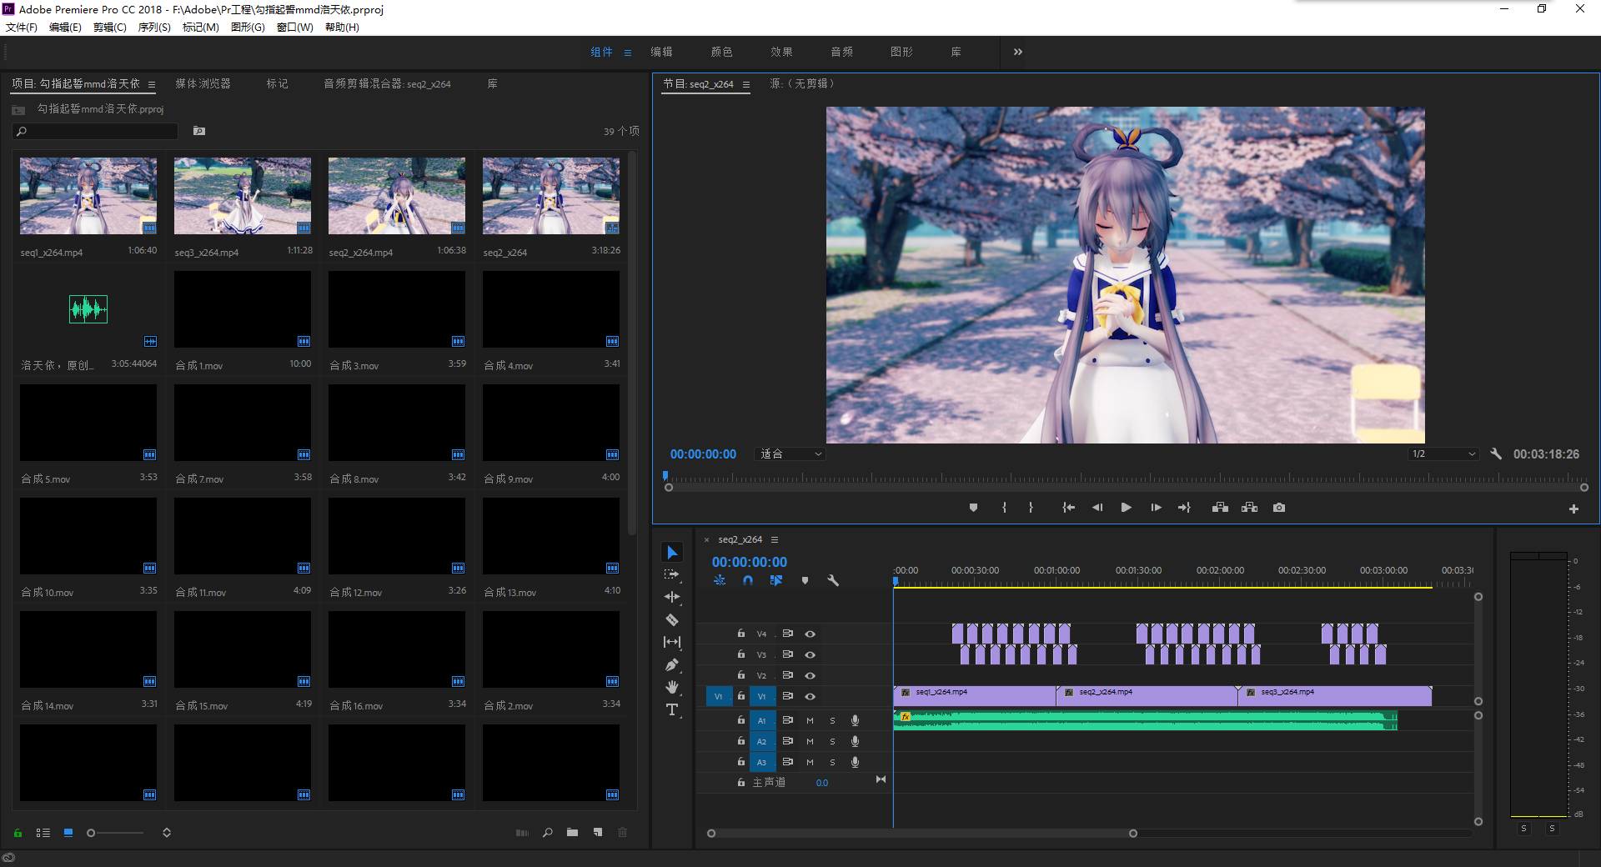
Task: Open project panel menu
Action: click(152, 84)
